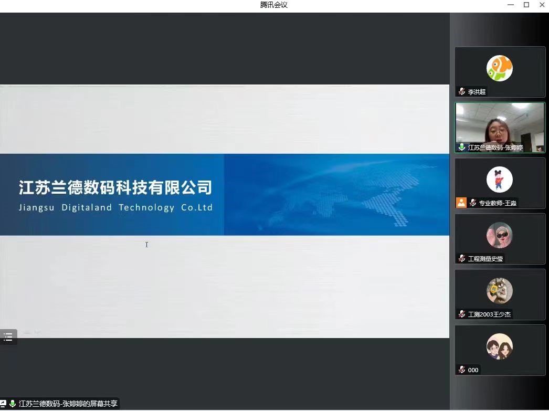The image size is (549, 411).
Task: Click the 江苏兰德数码科技有限公司 title on the shared slide
Action: coord(115,187)
